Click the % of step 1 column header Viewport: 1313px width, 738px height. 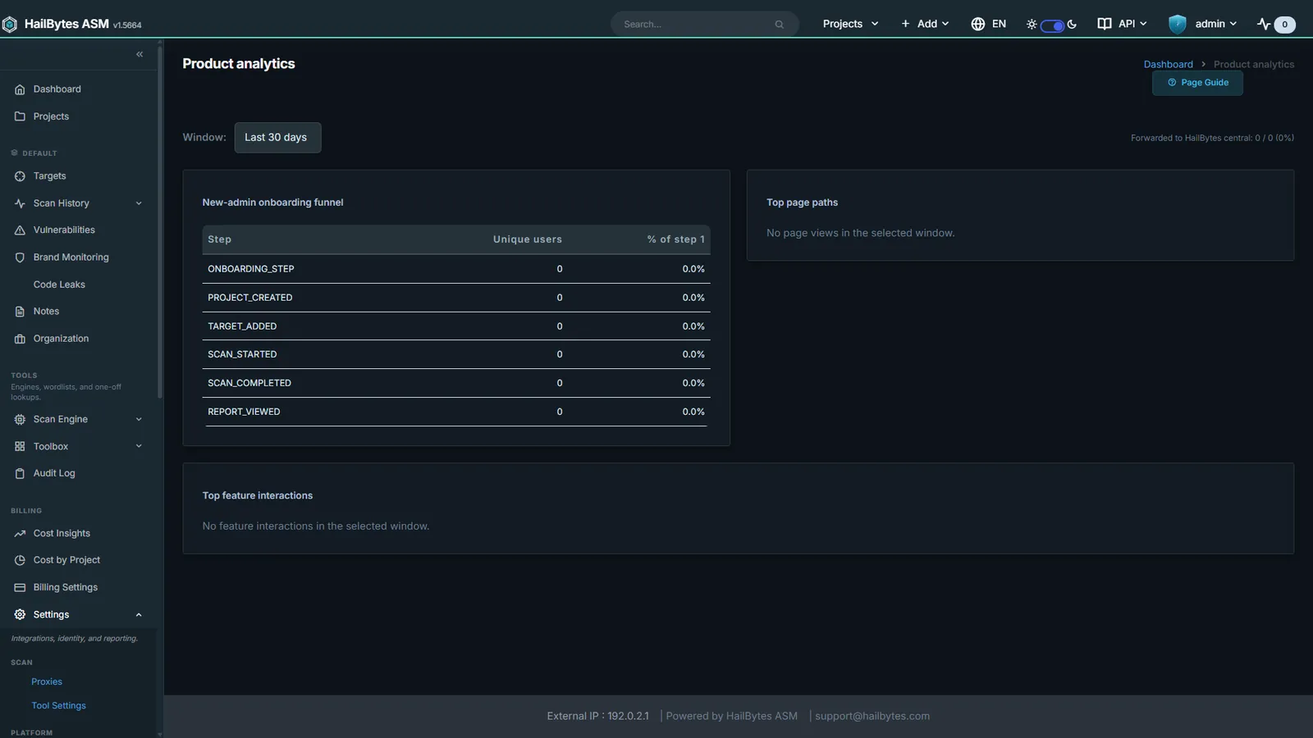[675, 239]
